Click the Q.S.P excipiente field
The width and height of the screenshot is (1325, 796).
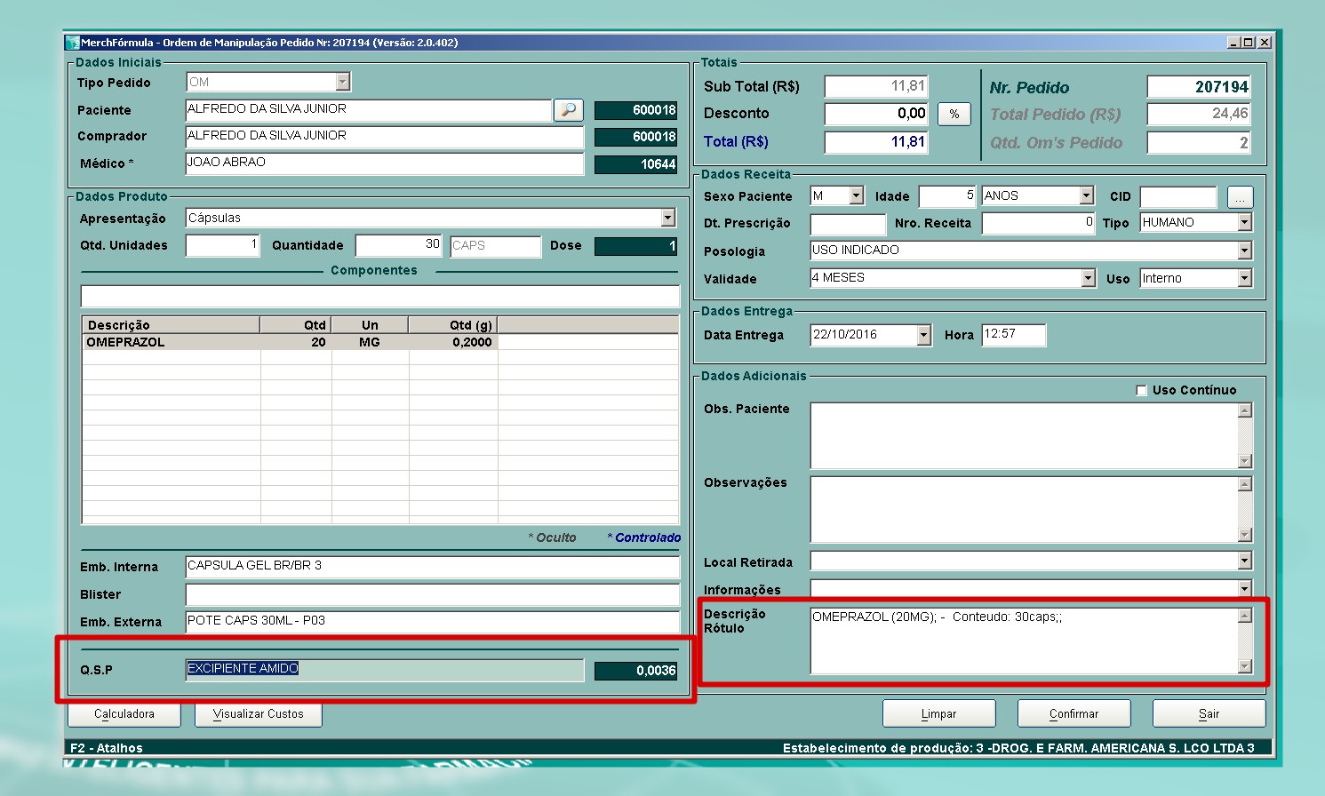384,670
